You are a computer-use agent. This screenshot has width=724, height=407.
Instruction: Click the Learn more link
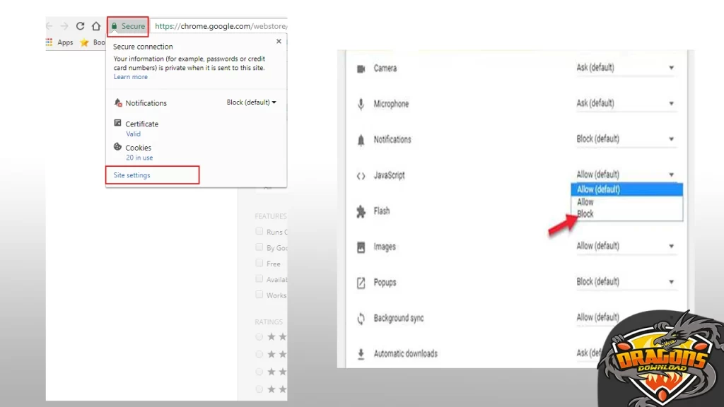[x=131, y=77]
